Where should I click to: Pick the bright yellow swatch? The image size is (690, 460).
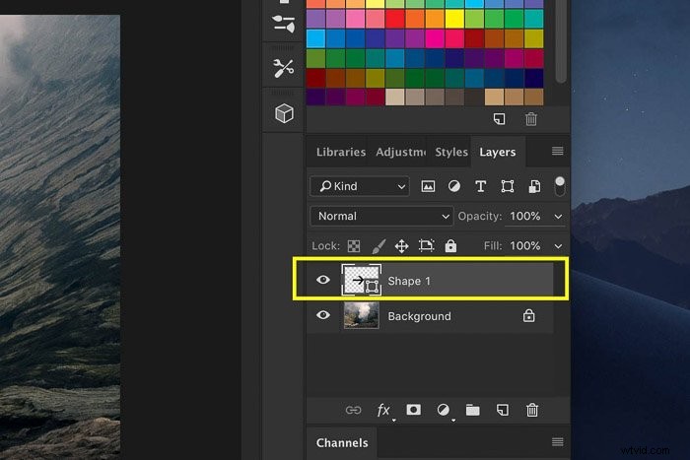click(454, 19)
